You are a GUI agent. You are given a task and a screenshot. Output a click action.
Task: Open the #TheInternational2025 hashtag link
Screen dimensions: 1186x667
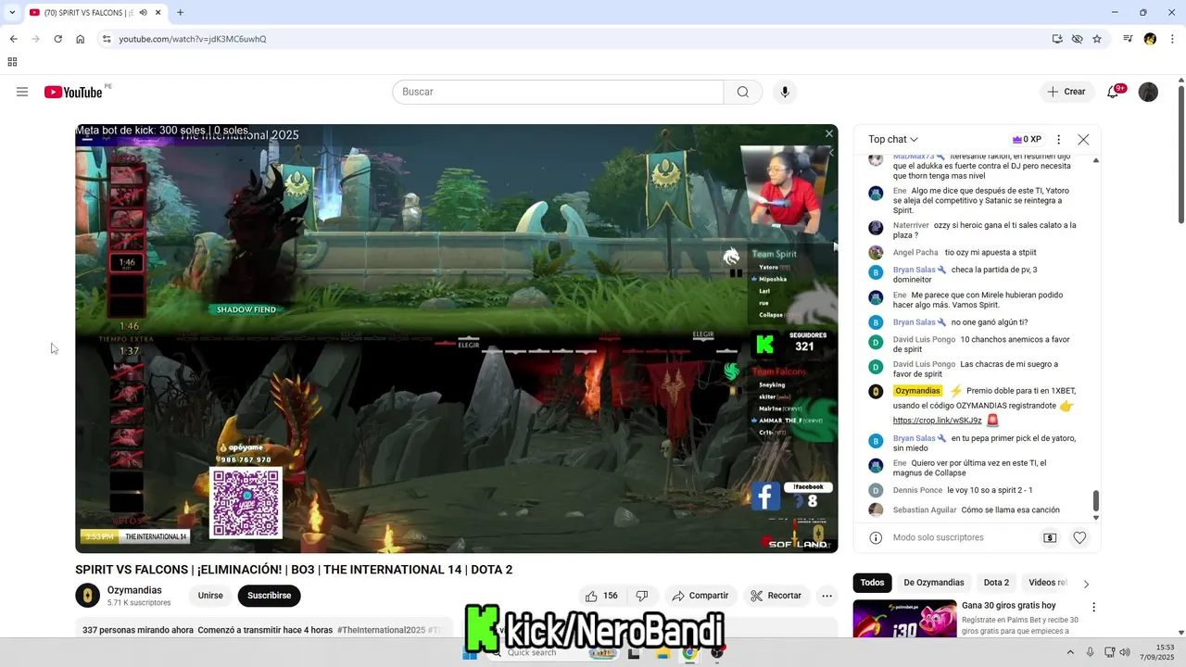point(381,630)
